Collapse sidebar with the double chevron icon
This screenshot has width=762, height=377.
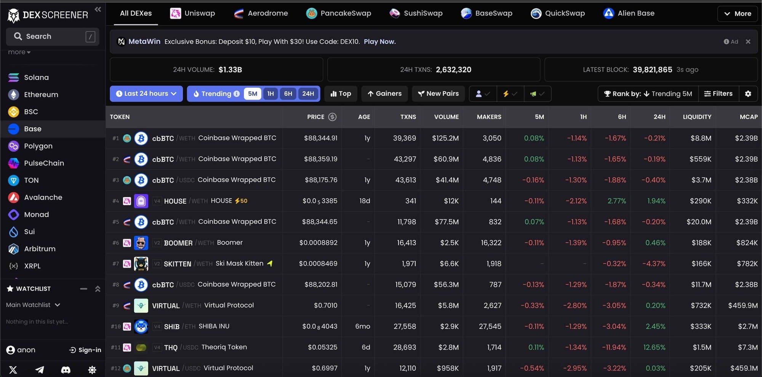point(98,10)
